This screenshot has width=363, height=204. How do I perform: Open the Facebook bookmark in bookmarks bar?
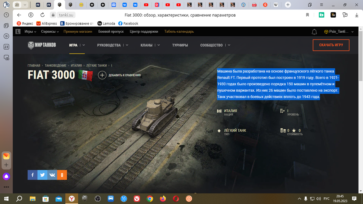(x=128, y=23)
